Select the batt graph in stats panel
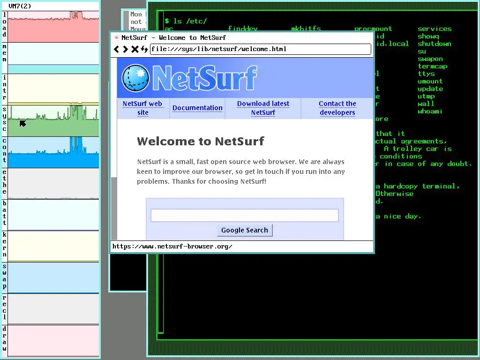 click(x=53, y=215)
